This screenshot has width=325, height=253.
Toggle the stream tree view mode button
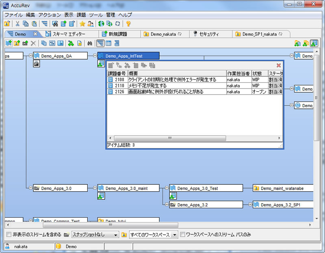100,43
